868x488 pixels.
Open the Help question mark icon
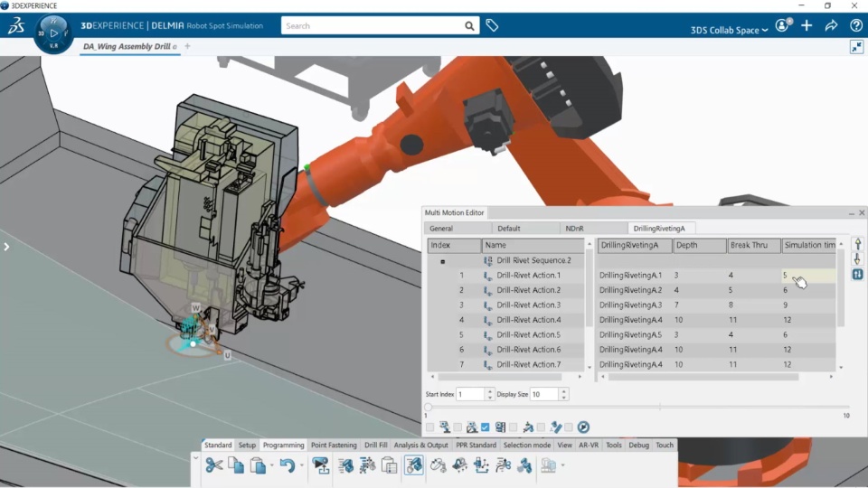(x=856, y=25)
